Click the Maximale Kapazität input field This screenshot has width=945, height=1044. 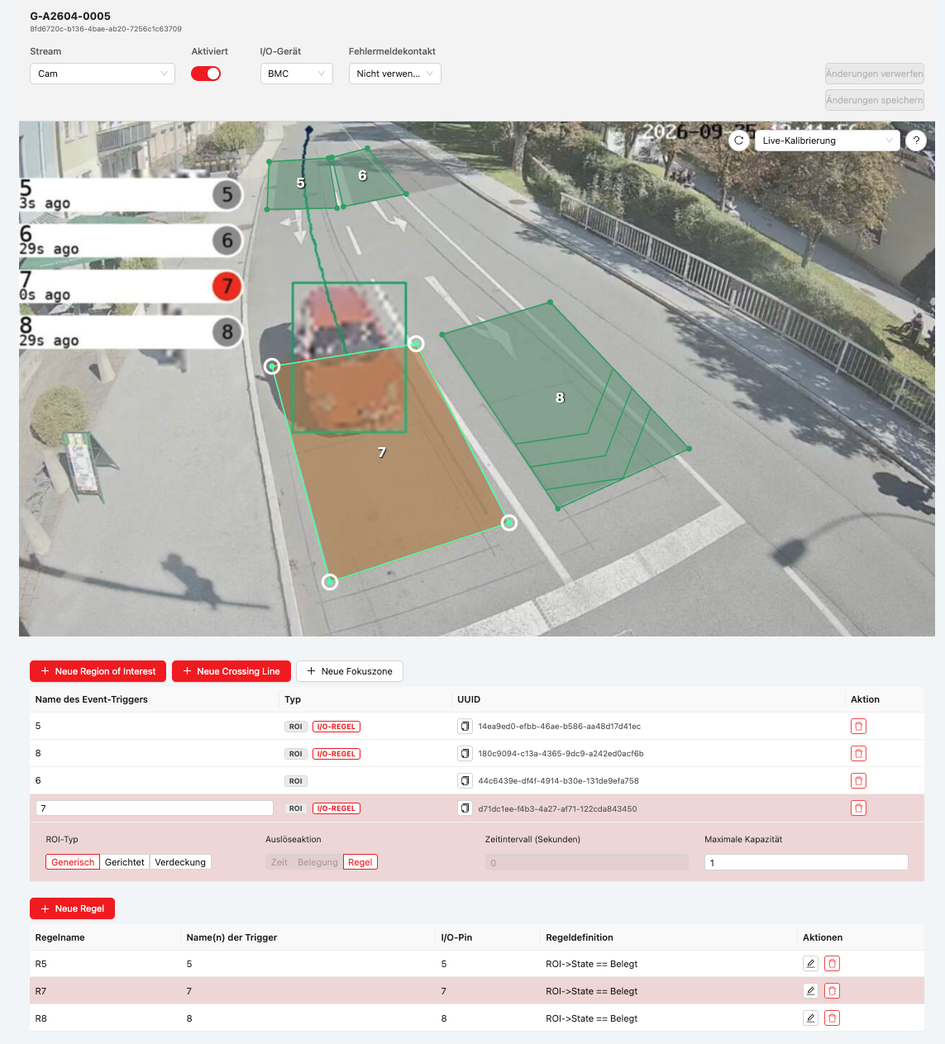[x=806, y=862]
